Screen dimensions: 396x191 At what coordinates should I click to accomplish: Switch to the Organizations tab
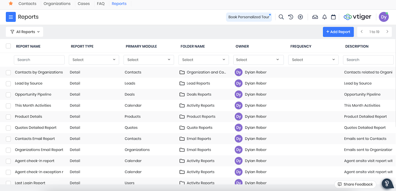coord(57,4)
